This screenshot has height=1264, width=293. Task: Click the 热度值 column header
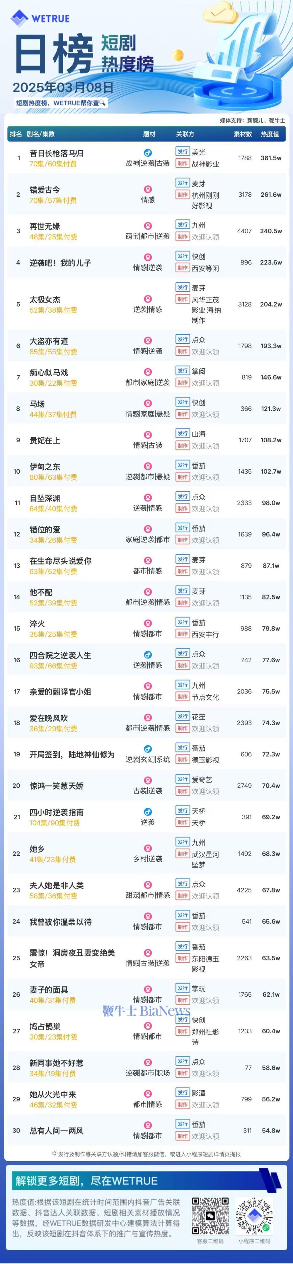pyautogui.click(x=270, y=134)
